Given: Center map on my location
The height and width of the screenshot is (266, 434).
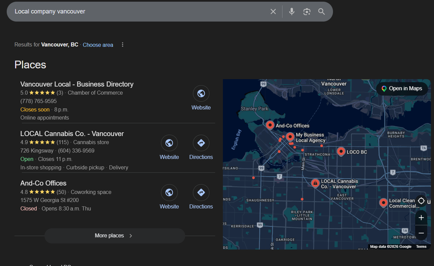Looking at the screenshot, I should tap(421, 201).
